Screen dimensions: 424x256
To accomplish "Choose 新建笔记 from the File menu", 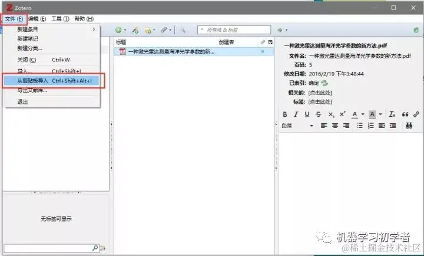I will point(51,39).
